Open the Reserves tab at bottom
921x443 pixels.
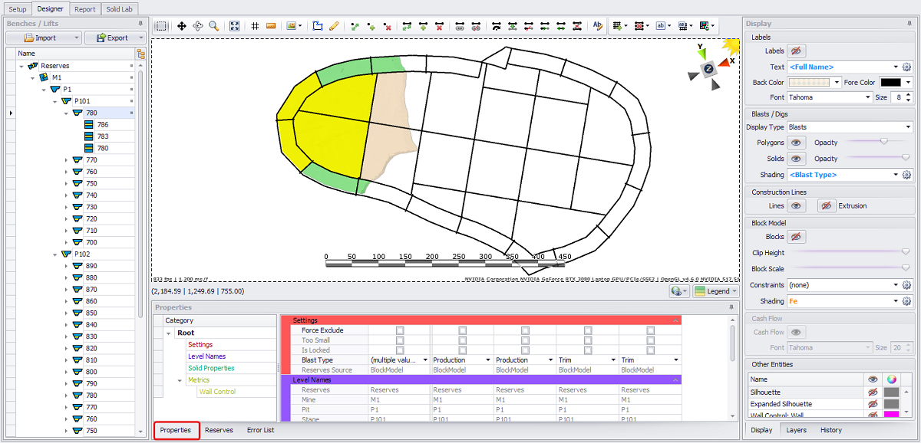(219, 430)
